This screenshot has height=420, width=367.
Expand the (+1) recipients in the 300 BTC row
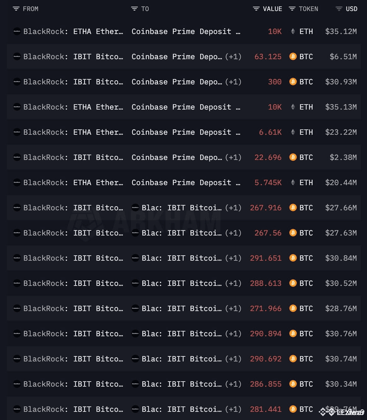click(x=233, y=82)
